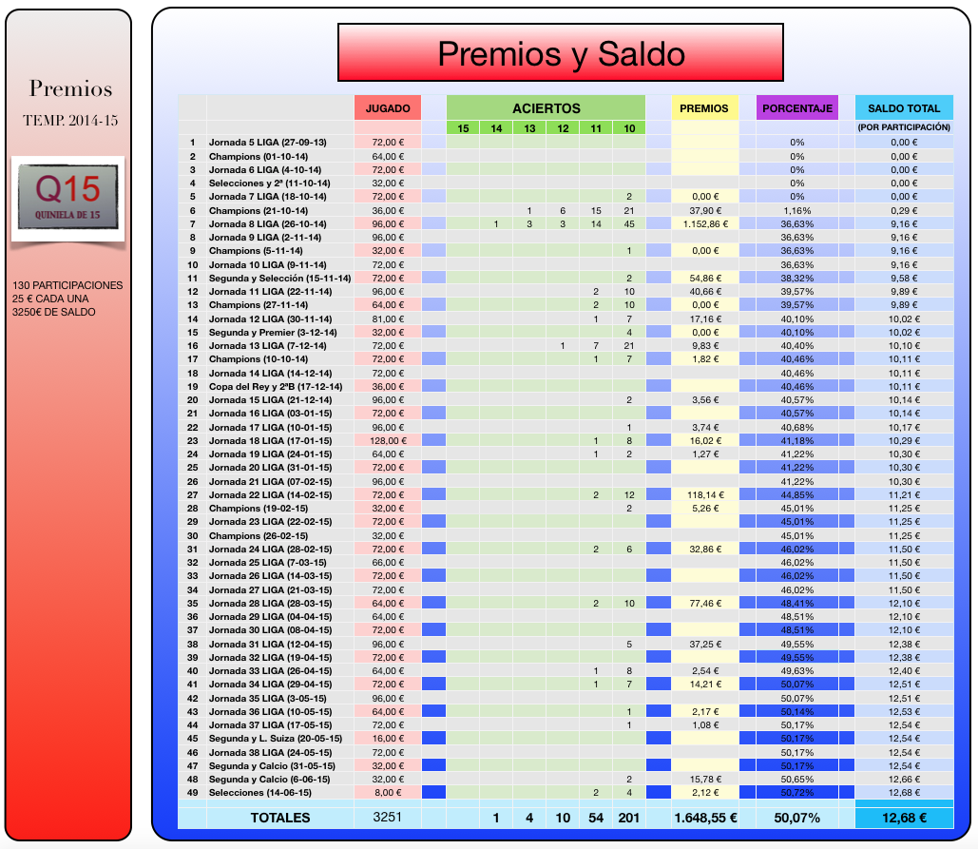Select row Segunda y Premier (3-12-14)
The image size is (978, 849).
(x=566, y=333)
